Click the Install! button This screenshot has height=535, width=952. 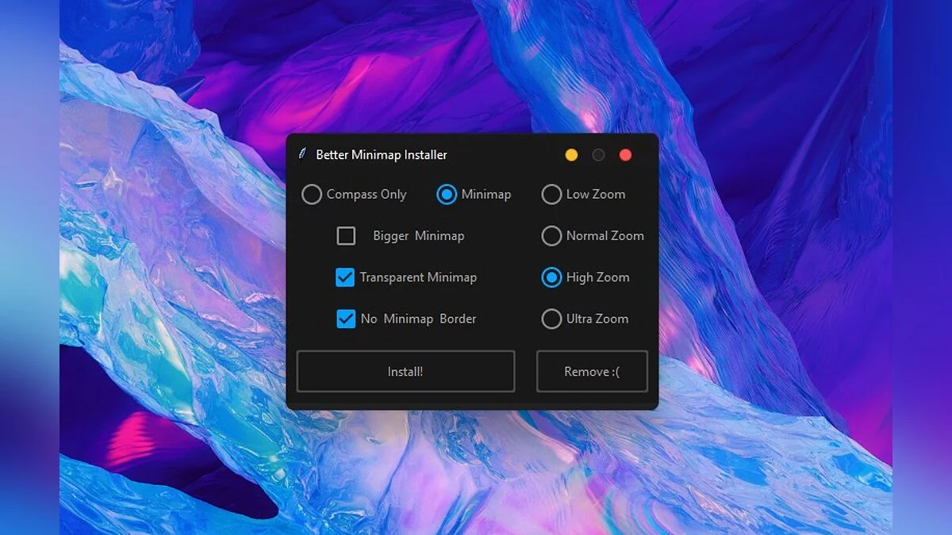(x=405, y=371)
